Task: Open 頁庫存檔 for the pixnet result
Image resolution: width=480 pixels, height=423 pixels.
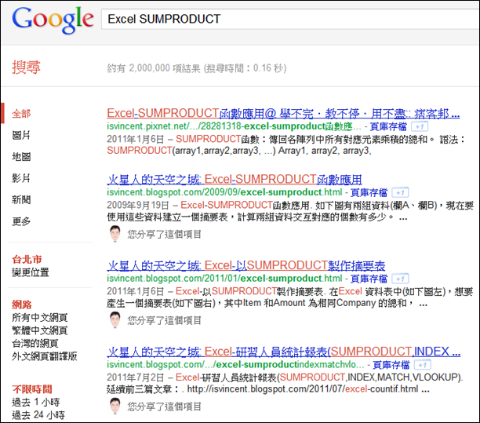Action: [388, 126]
